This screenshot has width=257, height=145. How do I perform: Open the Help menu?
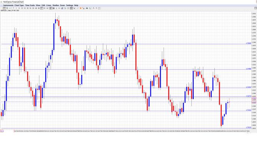click(76, 5)
